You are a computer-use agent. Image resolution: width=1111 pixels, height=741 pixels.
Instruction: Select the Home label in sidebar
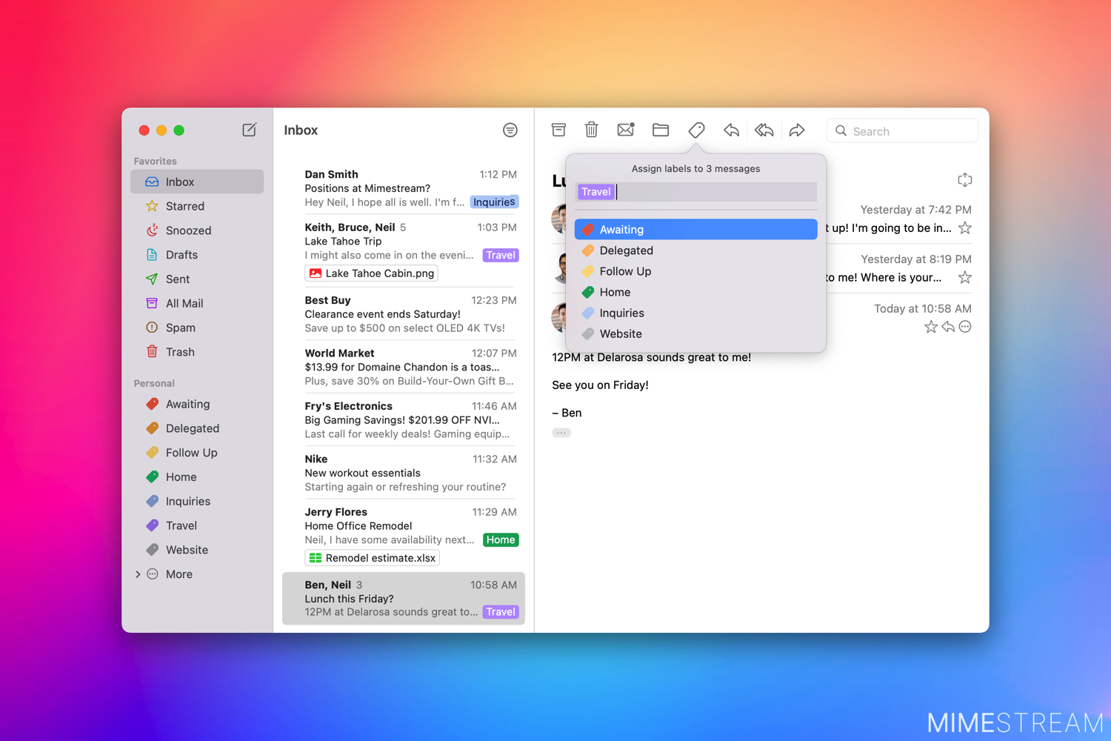click(197, 477)
